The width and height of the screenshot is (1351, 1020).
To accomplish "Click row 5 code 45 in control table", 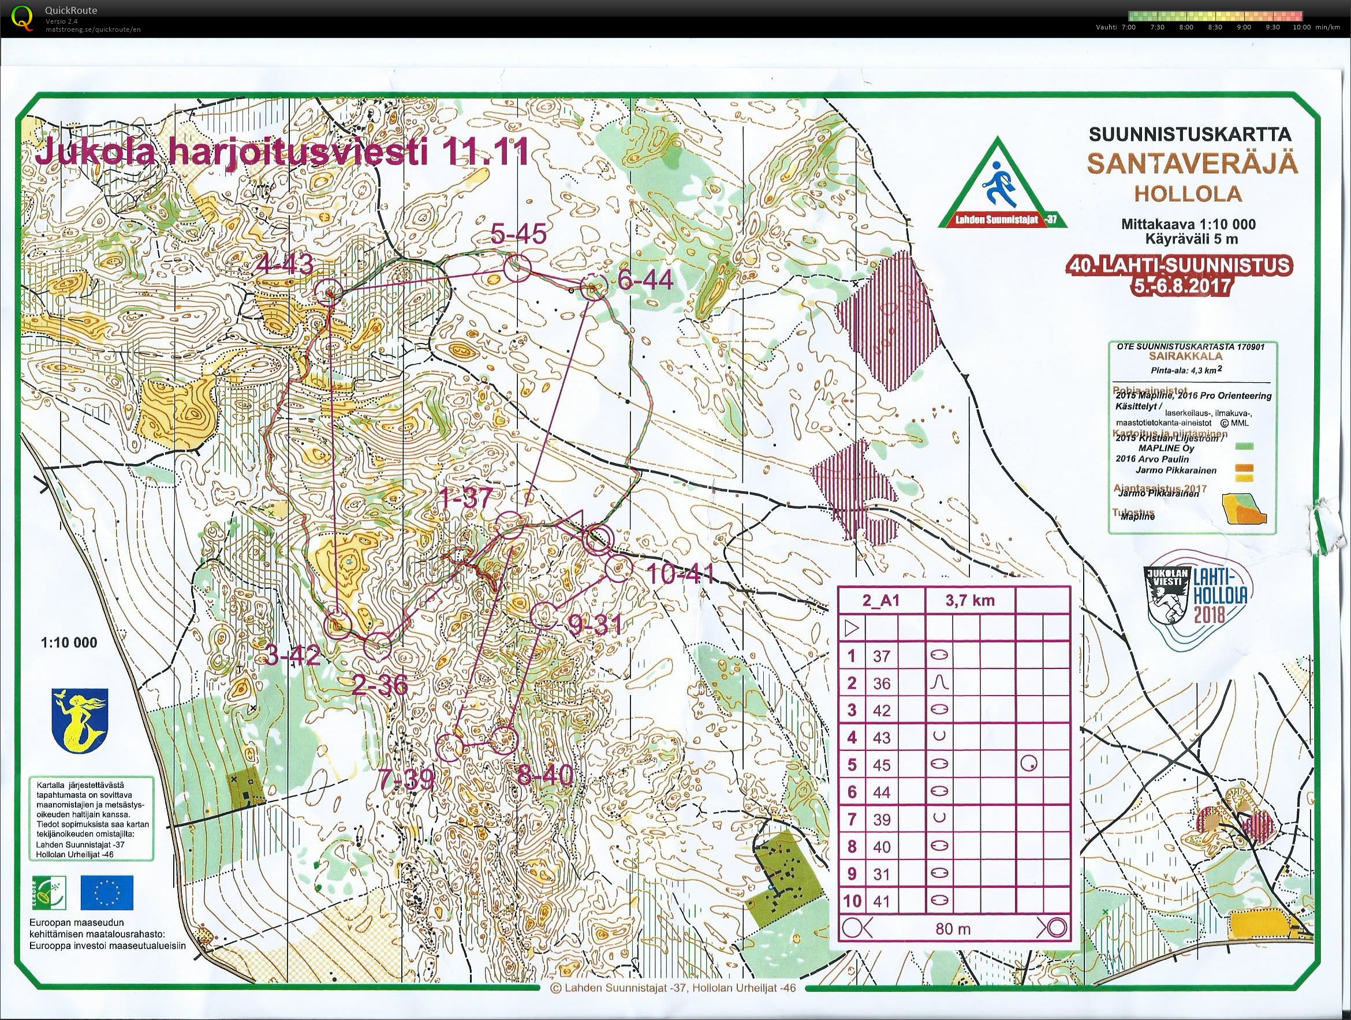I will click(x=882, y=765).
